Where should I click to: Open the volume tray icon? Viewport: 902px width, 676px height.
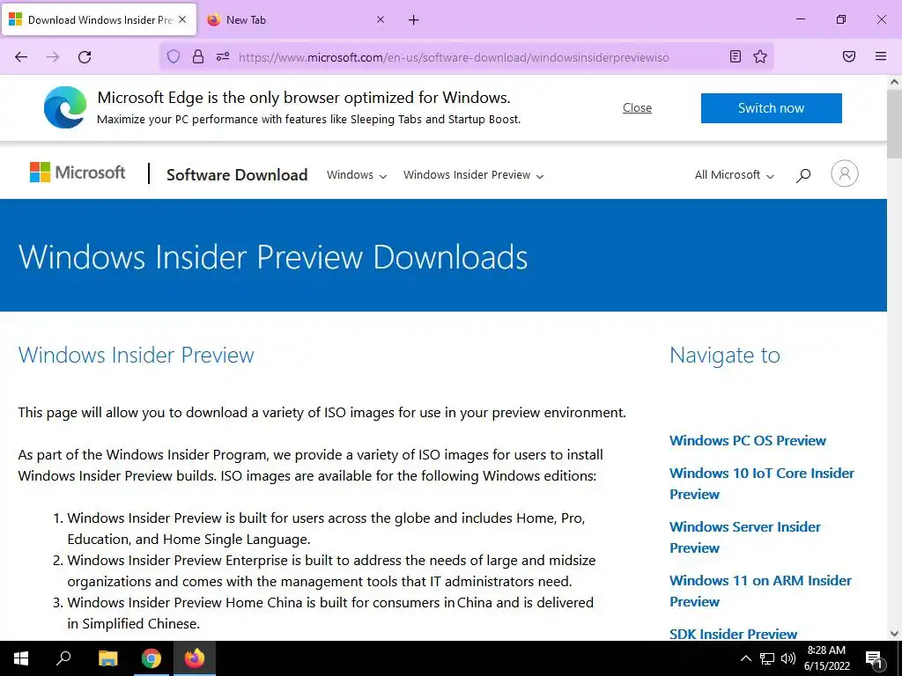788,658
